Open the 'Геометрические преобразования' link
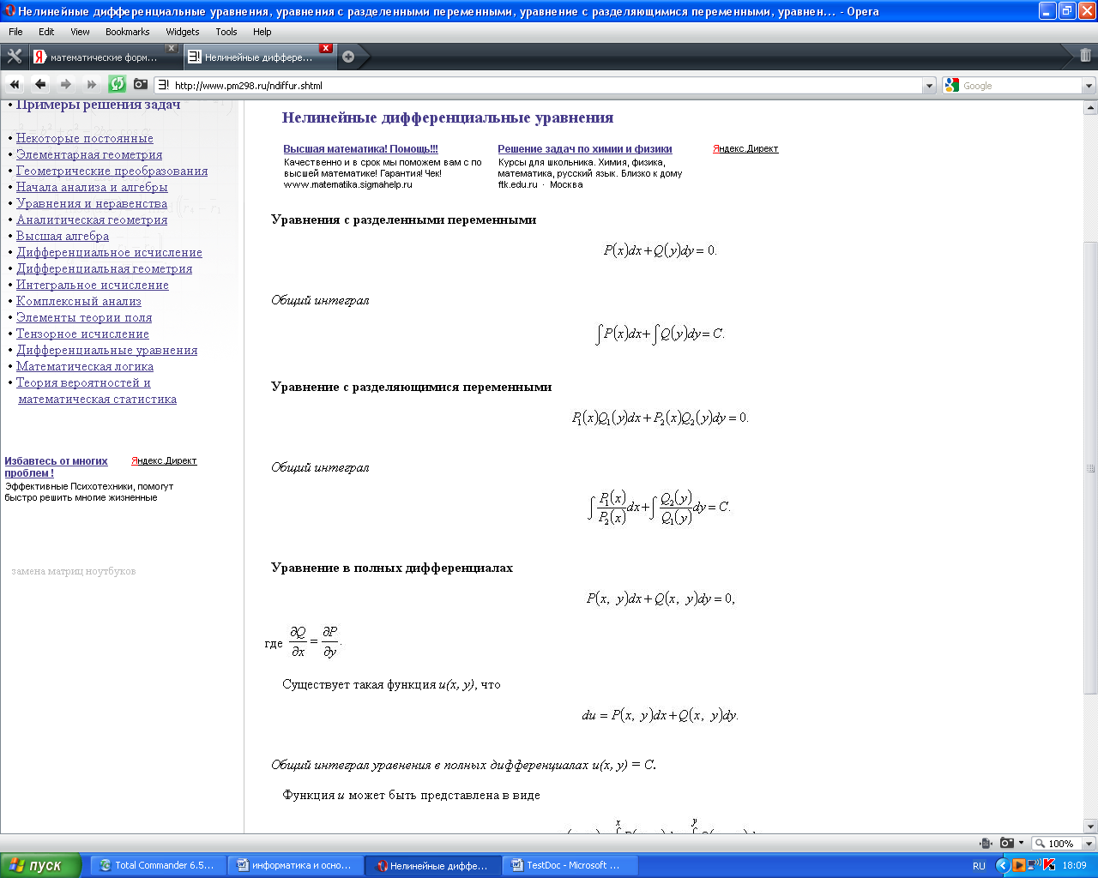 pyautogui.click(x=112, y=171)
